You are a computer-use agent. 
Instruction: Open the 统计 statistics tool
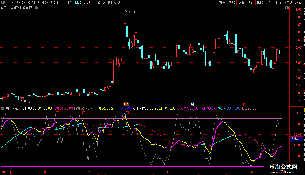(250, 2)
